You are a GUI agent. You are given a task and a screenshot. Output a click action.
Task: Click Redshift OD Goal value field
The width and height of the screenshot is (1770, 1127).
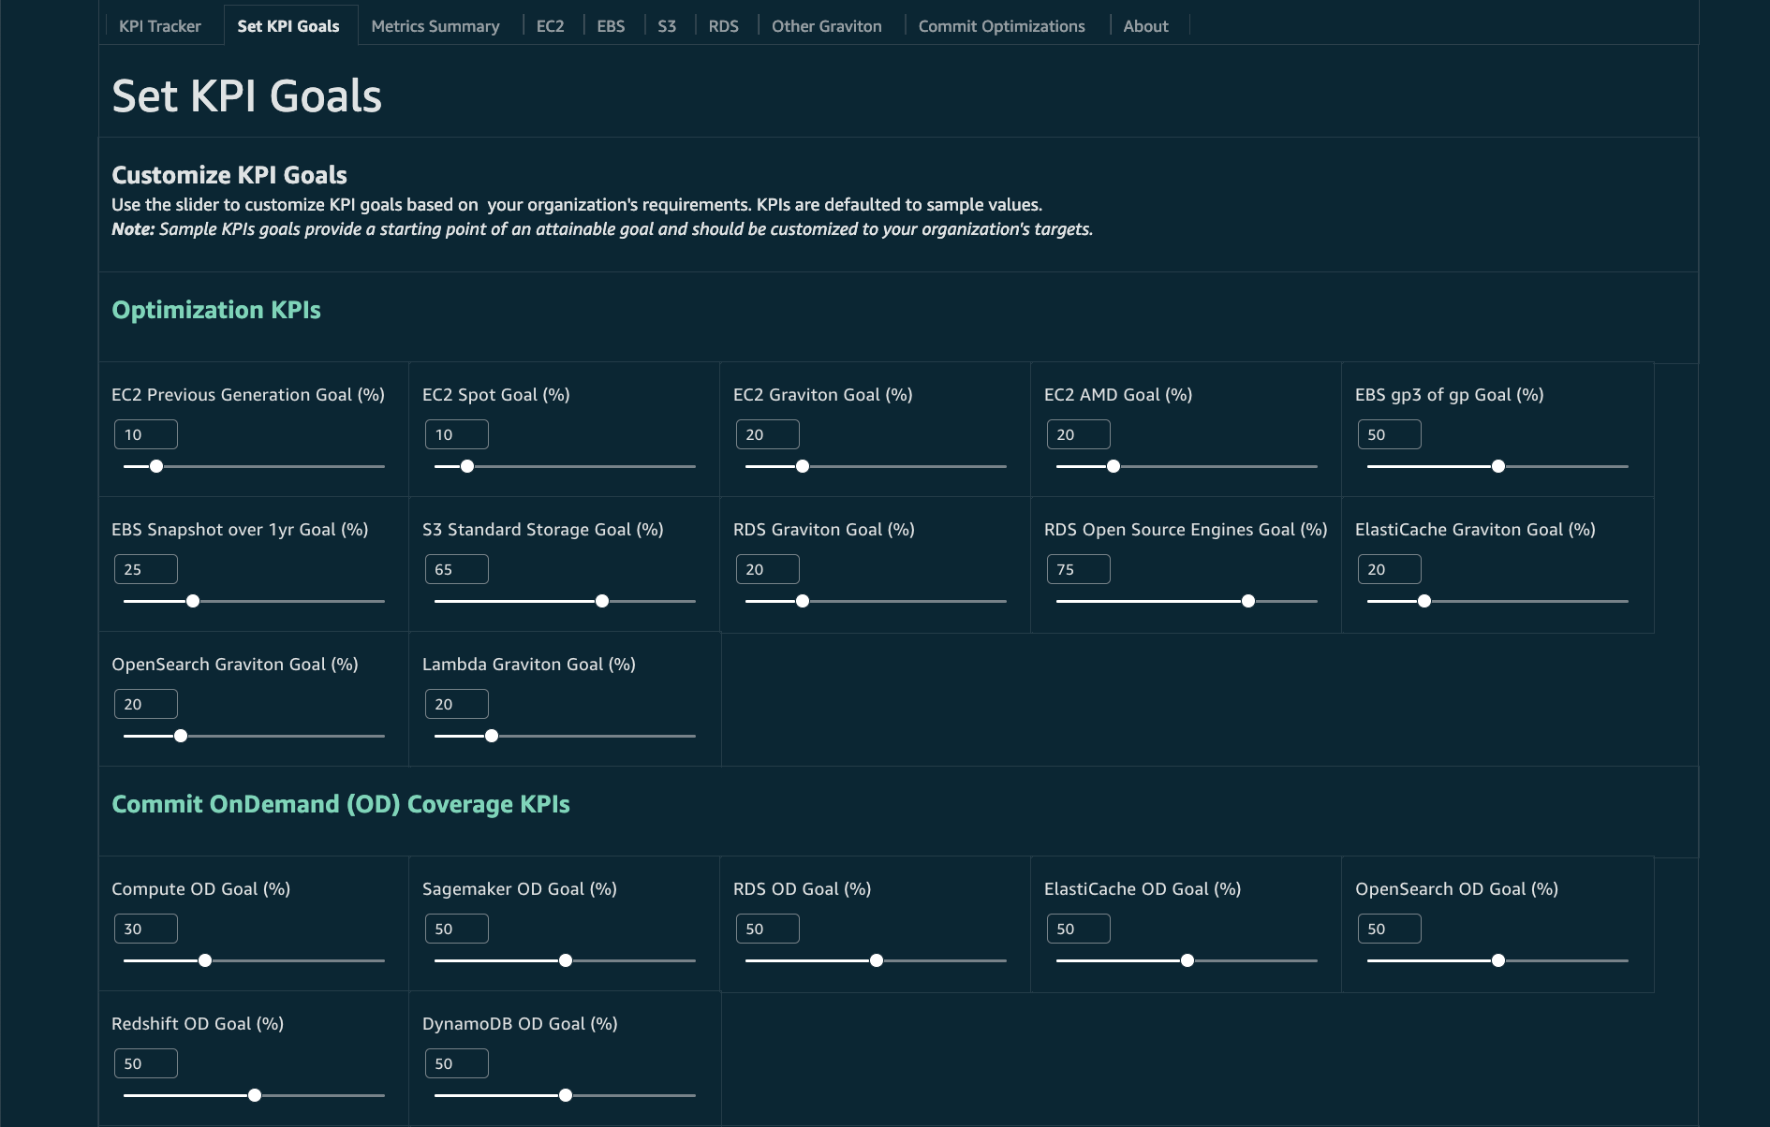[x=146, y=1063]
